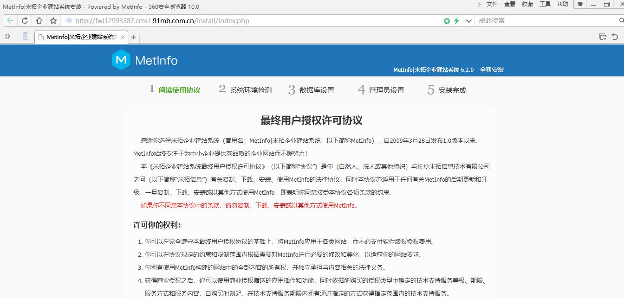Viewport: 624px width, 298px height.
Task: Click the red warning sentence about not agreeing
Action: tap(250, 206)
